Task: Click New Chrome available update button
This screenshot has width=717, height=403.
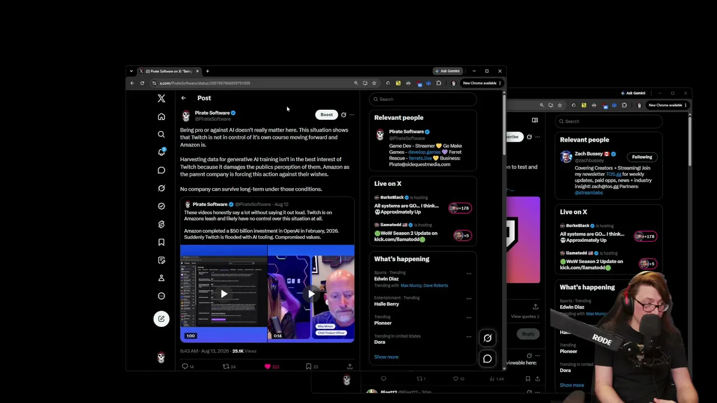Action: coord(482,83)
